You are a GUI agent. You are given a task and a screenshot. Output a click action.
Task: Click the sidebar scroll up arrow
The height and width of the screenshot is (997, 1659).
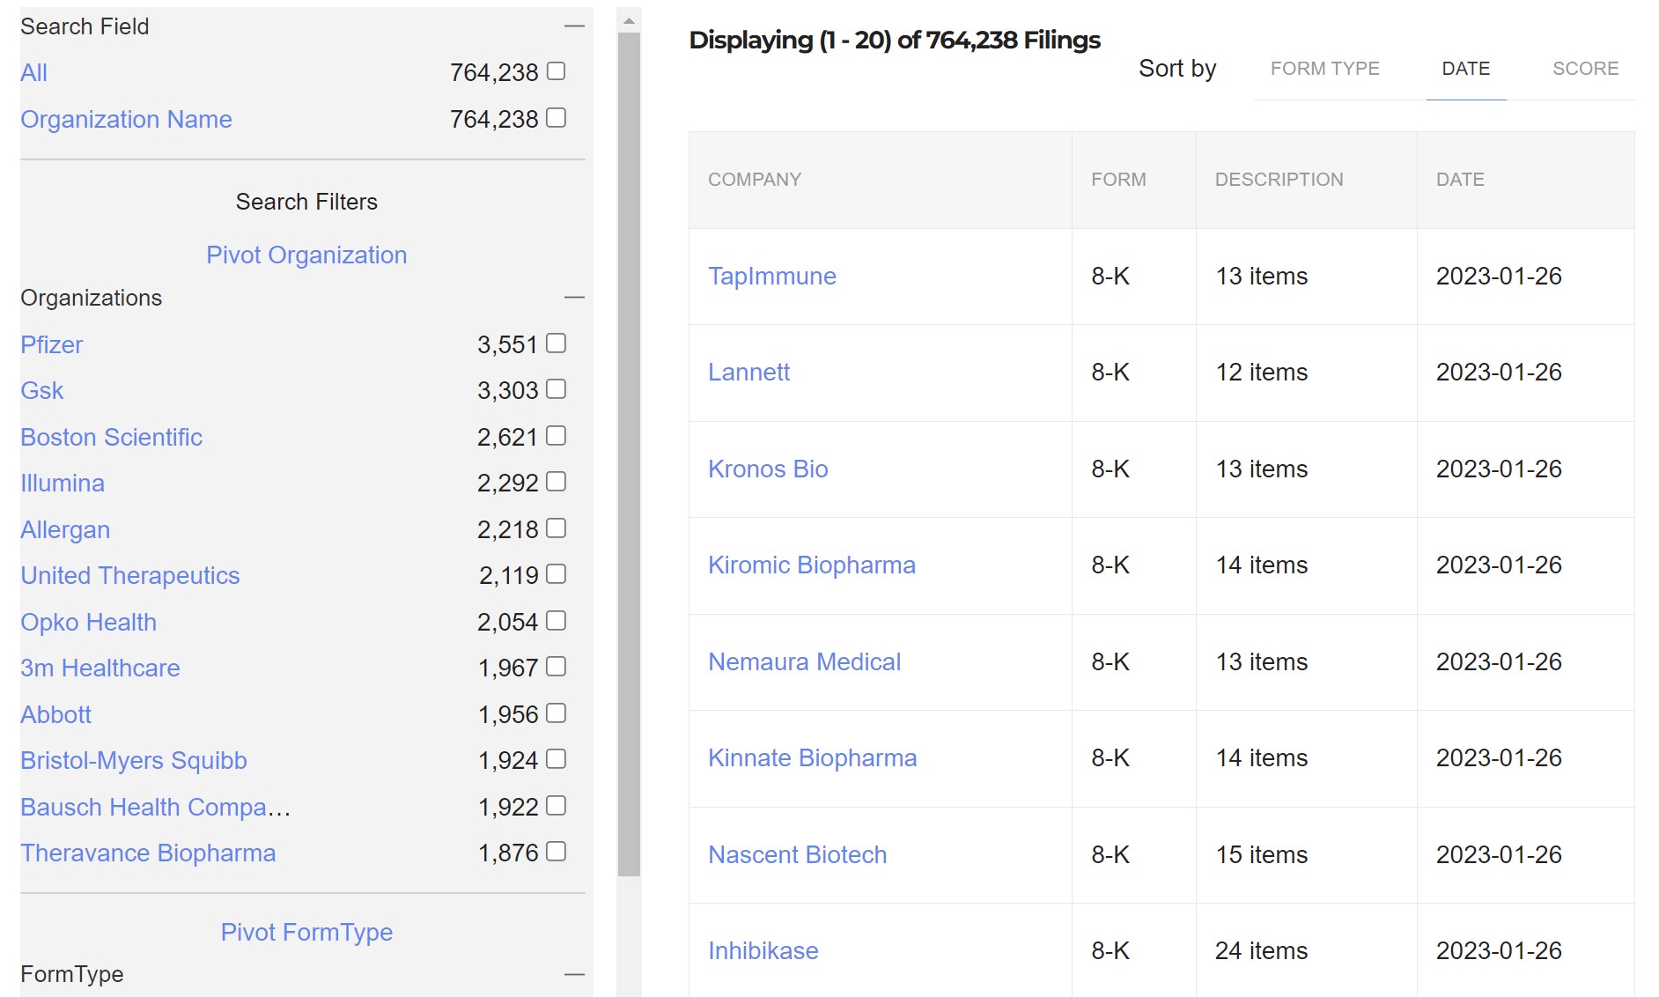click(x=629, y=19)
